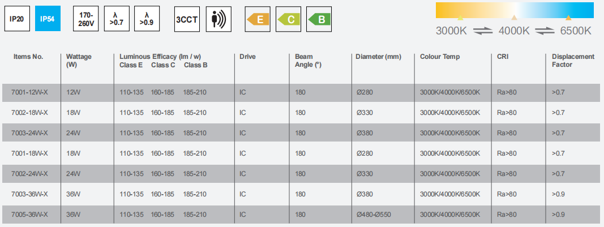Click the λ >0.7 power factor icon
Image resolution: width=604 pixels, height=227 pixels.
tap(116, 19)
